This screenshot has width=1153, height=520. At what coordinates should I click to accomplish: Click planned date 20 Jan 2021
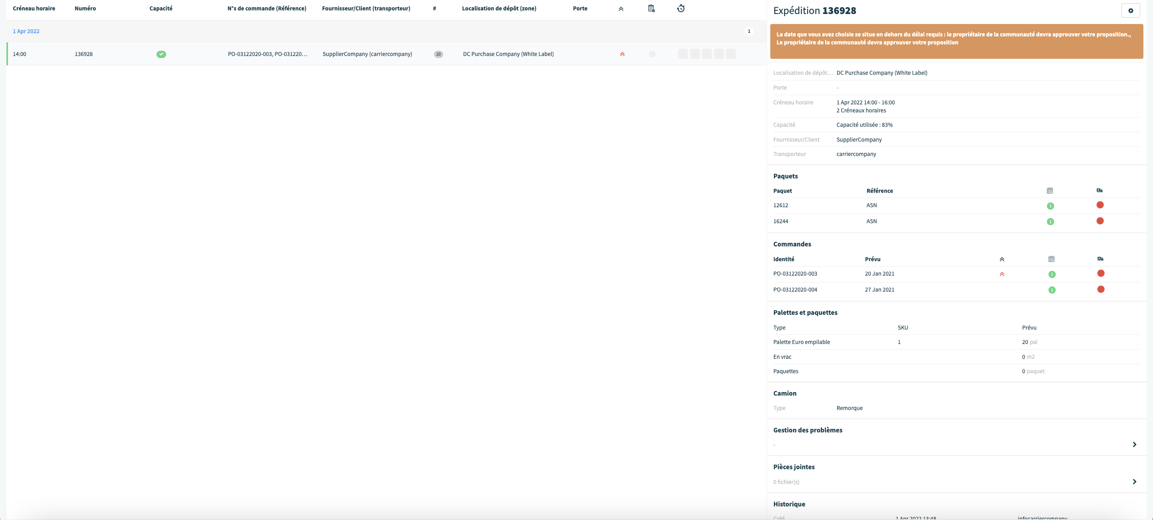pyautogui.click(x=879, y=274)
